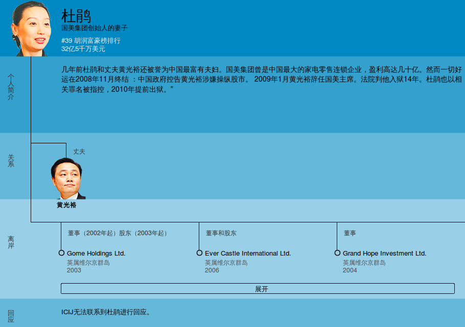Viewport: 465px width, 327px height.
Task: Click the 32亿5千万美元 net worth figure
Action: (83, 49)
